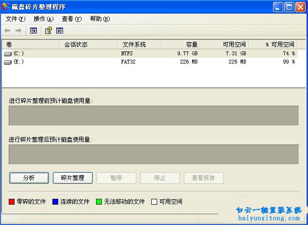Screen dimensions: 308x225
Task: Select the C: drive icon
Action: pos(8,53)
